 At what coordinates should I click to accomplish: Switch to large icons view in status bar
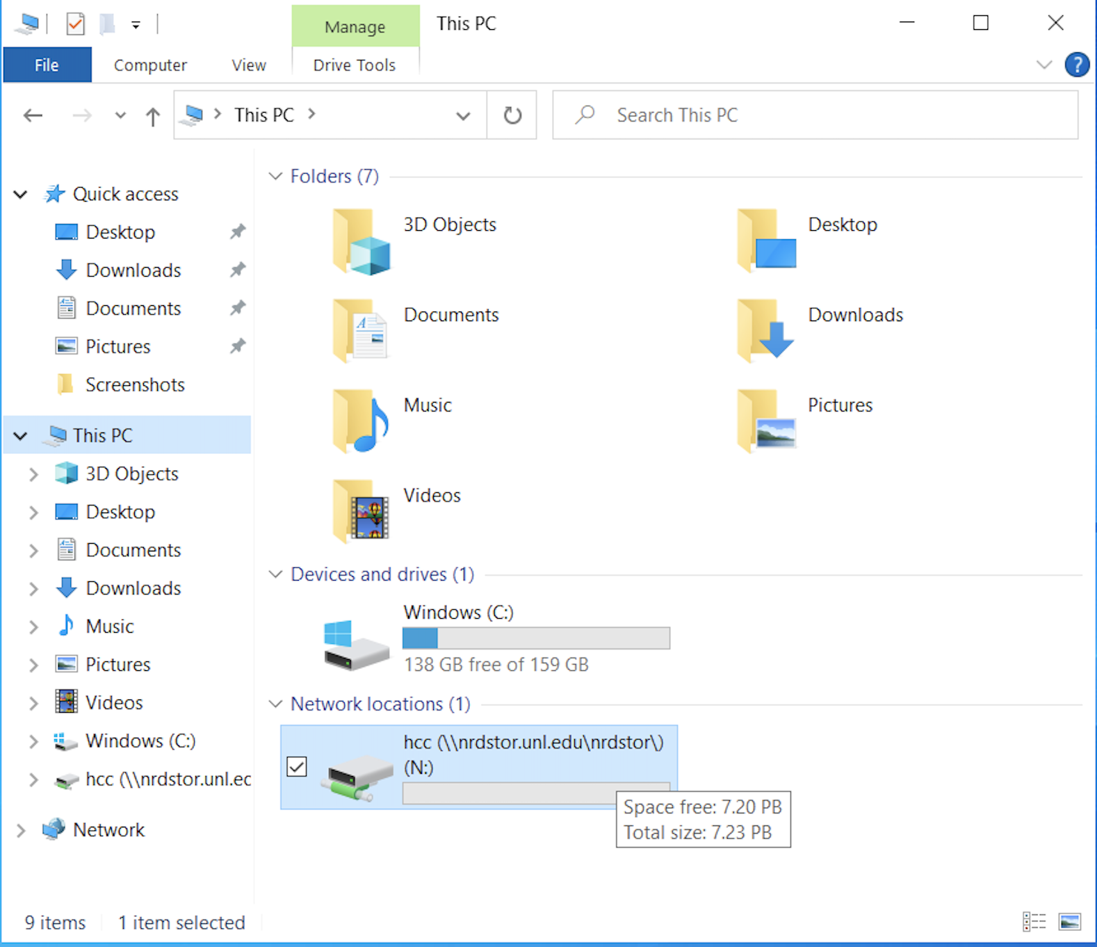[x=1069, y=922]
